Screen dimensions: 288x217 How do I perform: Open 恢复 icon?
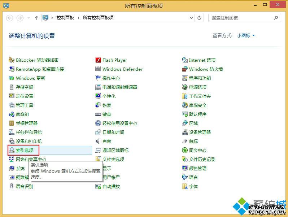pyautogui.click(x=98, y=105)
